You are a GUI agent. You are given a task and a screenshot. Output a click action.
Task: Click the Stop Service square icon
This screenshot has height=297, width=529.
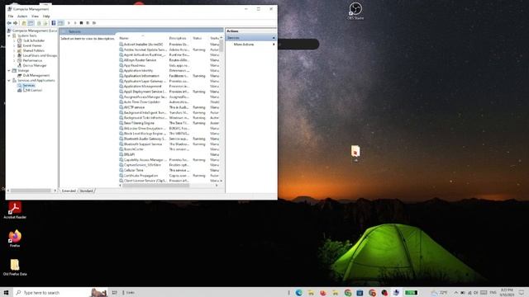coord(81,23)
